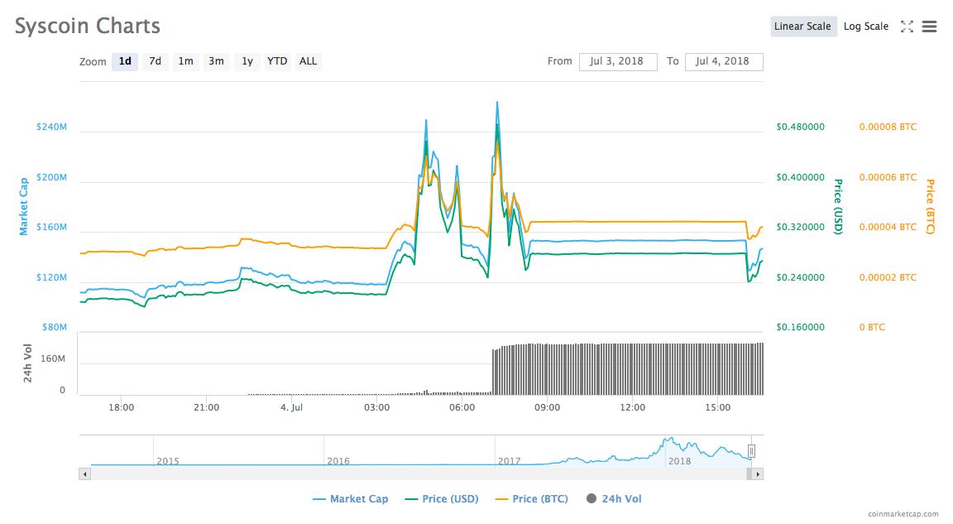Click the navigator scrollbar track

tap(419, 474)
